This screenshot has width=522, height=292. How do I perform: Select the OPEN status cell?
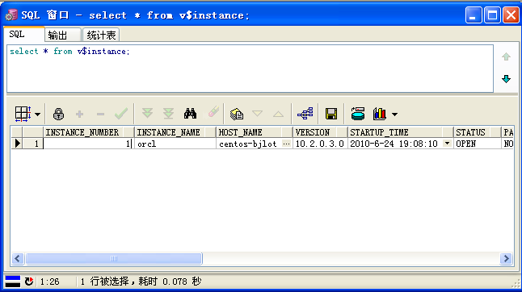[x=477, y=144]
